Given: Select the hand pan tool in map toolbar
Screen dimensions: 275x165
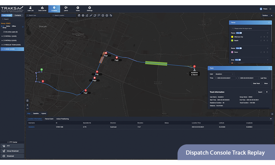Looking at the screenshot, I should point(79,15).
